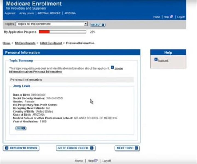This screenshot has width=197, height=164.
Task: Click the Home breadcrumb link
Action: (7, 43)
